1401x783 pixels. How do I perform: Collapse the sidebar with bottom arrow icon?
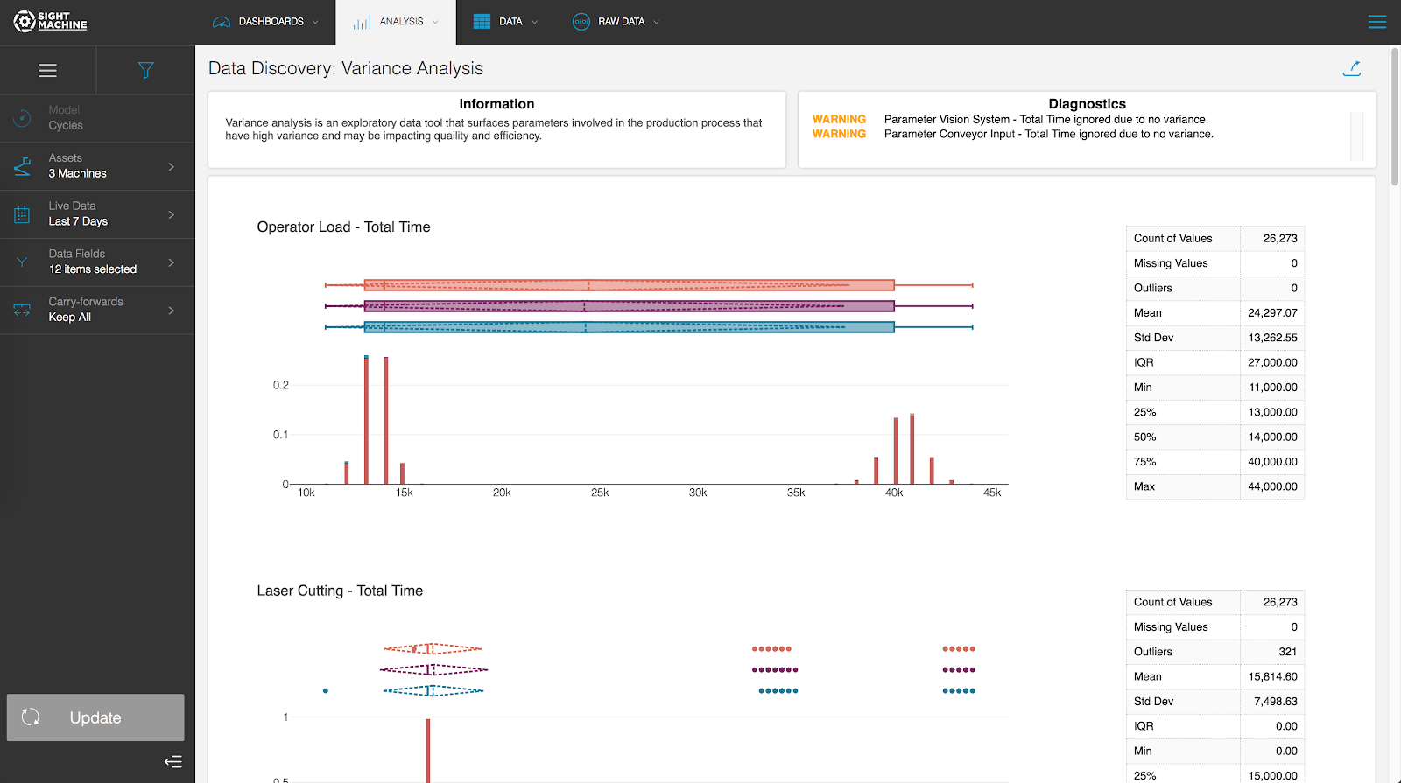click(x=173, y=762)
